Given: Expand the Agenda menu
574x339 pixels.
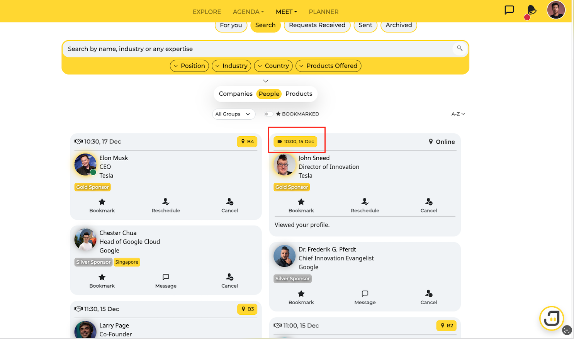Looking at the screenshot, I should (x=248, y=12).
